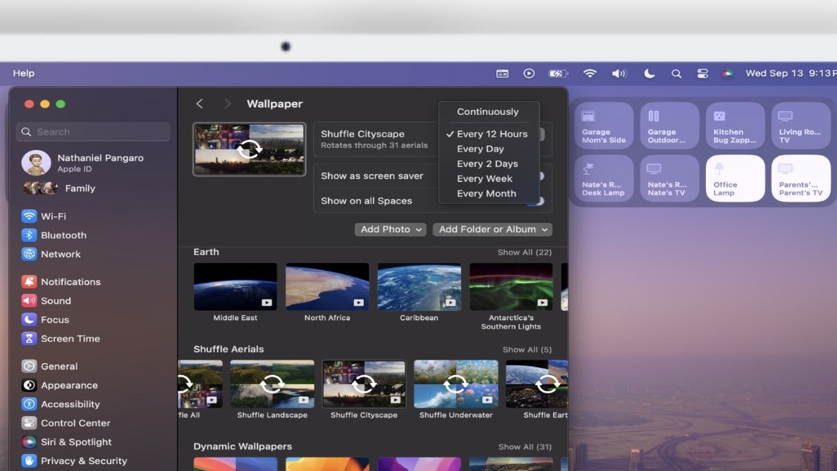Click Show All for Shuffle Aerials
The image size is (837, 471).
pyautogui.click(x=527, y=350)
